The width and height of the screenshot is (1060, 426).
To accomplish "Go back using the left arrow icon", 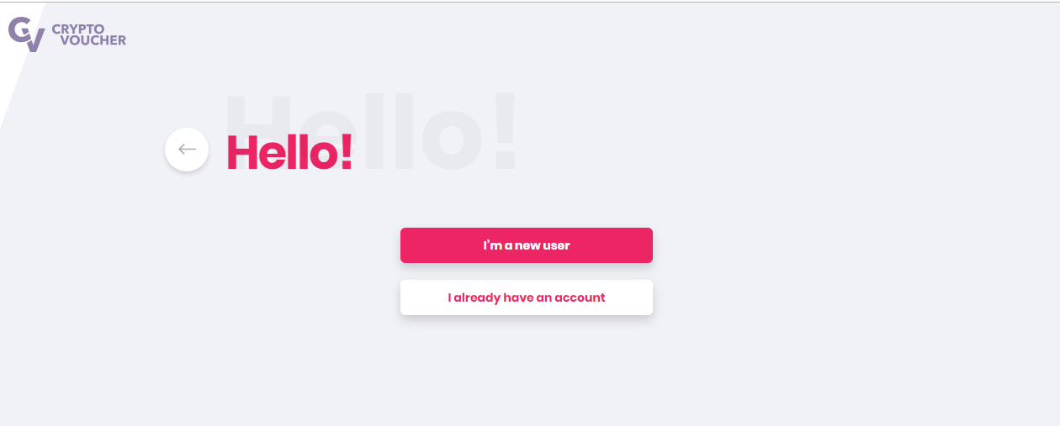I will click(187, 150).
